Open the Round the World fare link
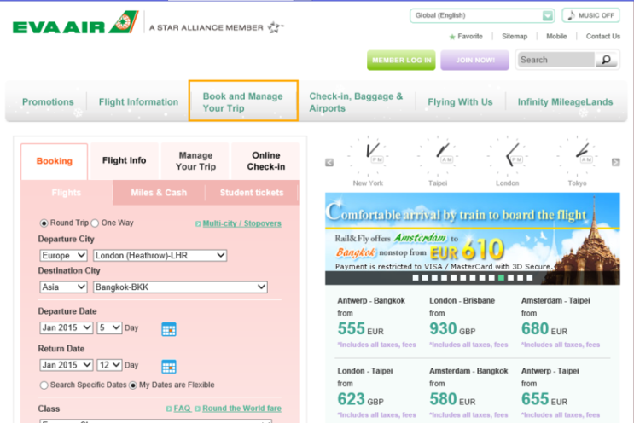This screenshot has height=423, width=634. point(241,409)
